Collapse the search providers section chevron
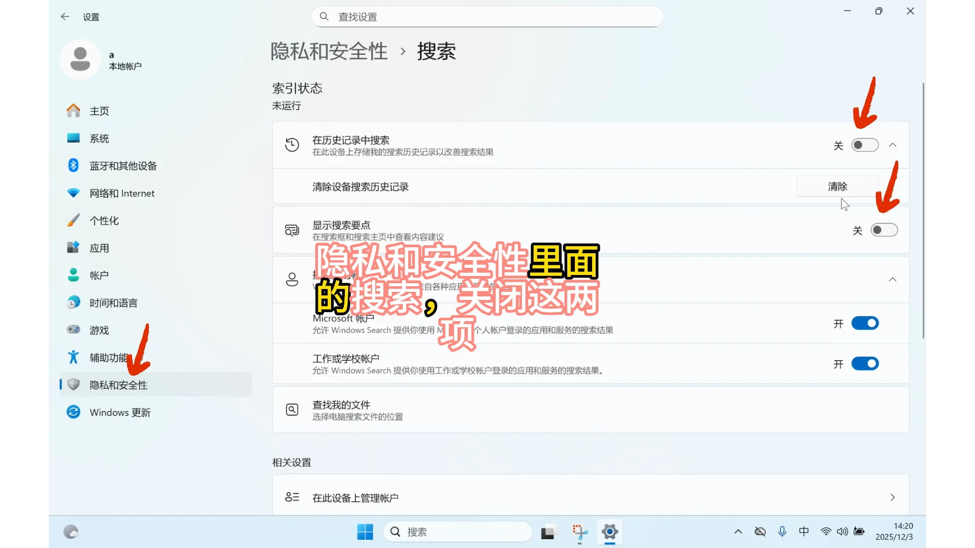Image resolution: width=975 pixels, height=548 pixels. click(893, 280)
